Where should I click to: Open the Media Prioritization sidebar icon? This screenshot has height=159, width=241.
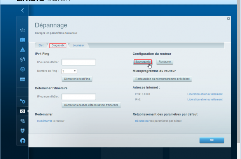[x=23, y=59]
